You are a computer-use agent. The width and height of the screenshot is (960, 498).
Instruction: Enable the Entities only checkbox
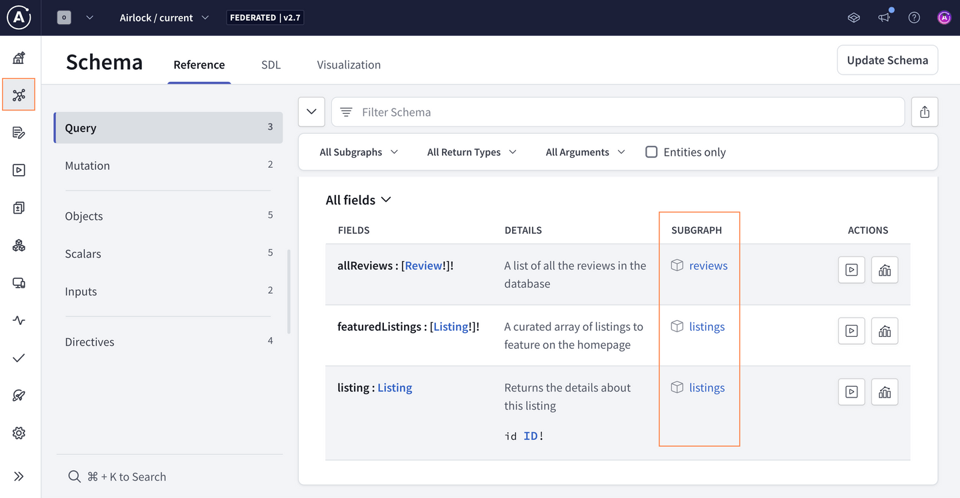tap(651, 152)
